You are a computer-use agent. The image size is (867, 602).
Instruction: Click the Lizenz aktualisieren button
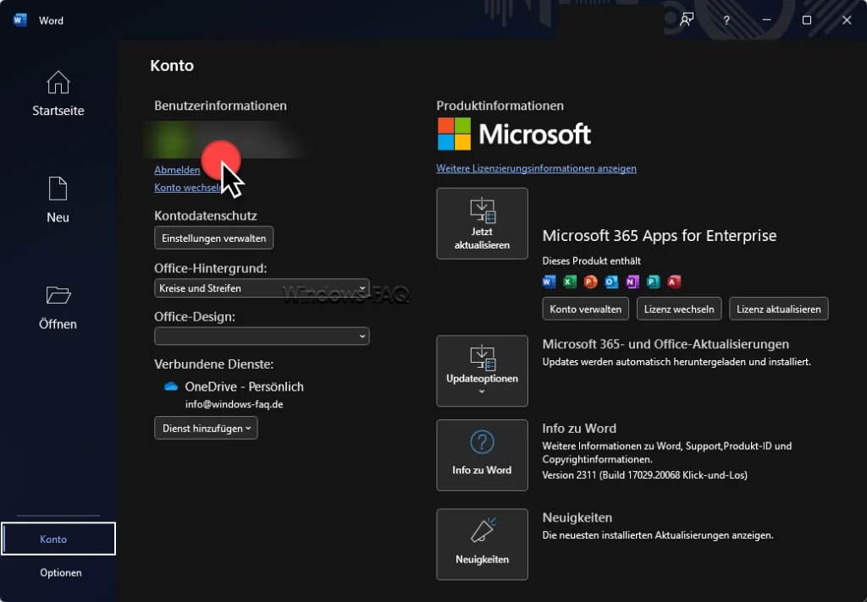pyautogui.click(x=779, y=309)
